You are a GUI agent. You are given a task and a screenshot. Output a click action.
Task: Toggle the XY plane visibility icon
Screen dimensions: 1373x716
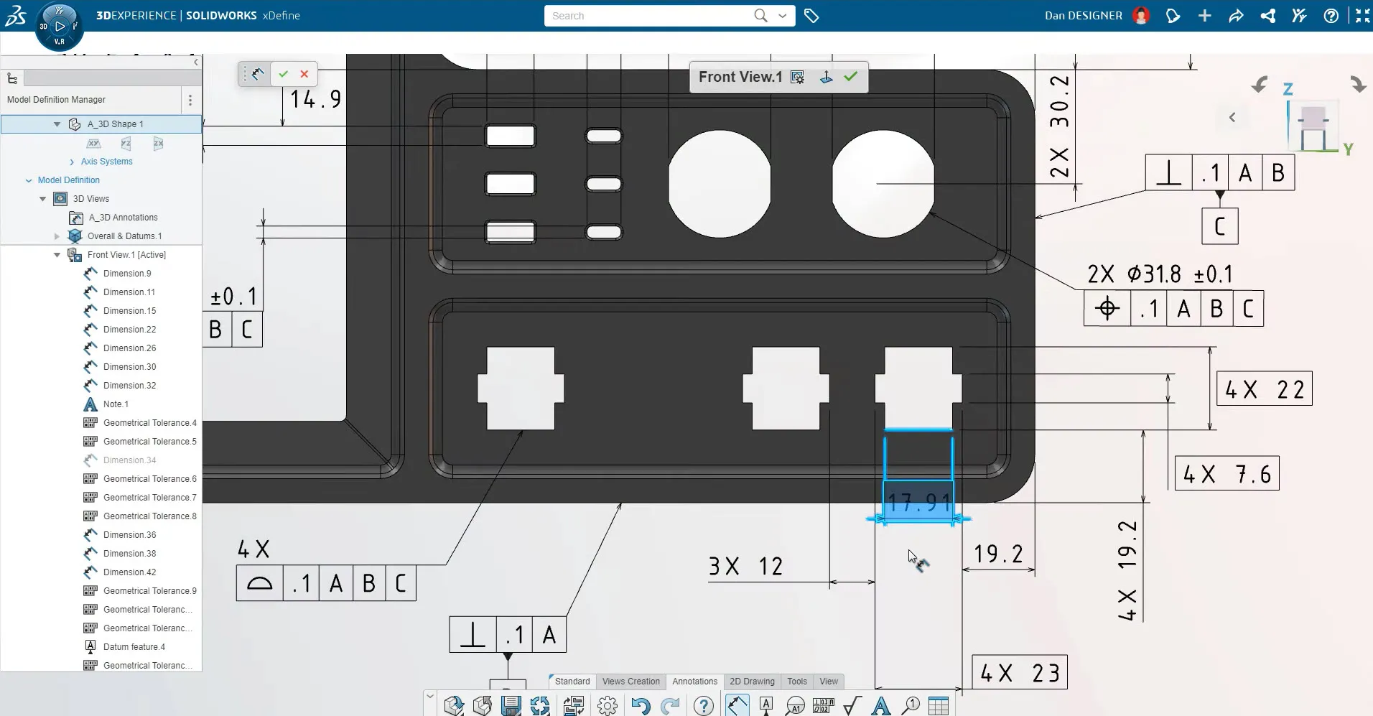point(94,144)
